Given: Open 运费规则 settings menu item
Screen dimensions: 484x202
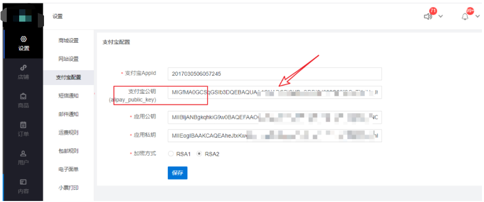Looking at the screenshot, I should [68, 133].
